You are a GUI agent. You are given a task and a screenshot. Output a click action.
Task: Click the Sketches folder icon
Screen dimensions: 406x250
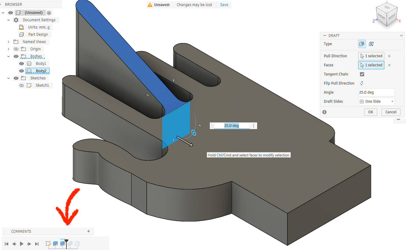(x=23, y=78)
